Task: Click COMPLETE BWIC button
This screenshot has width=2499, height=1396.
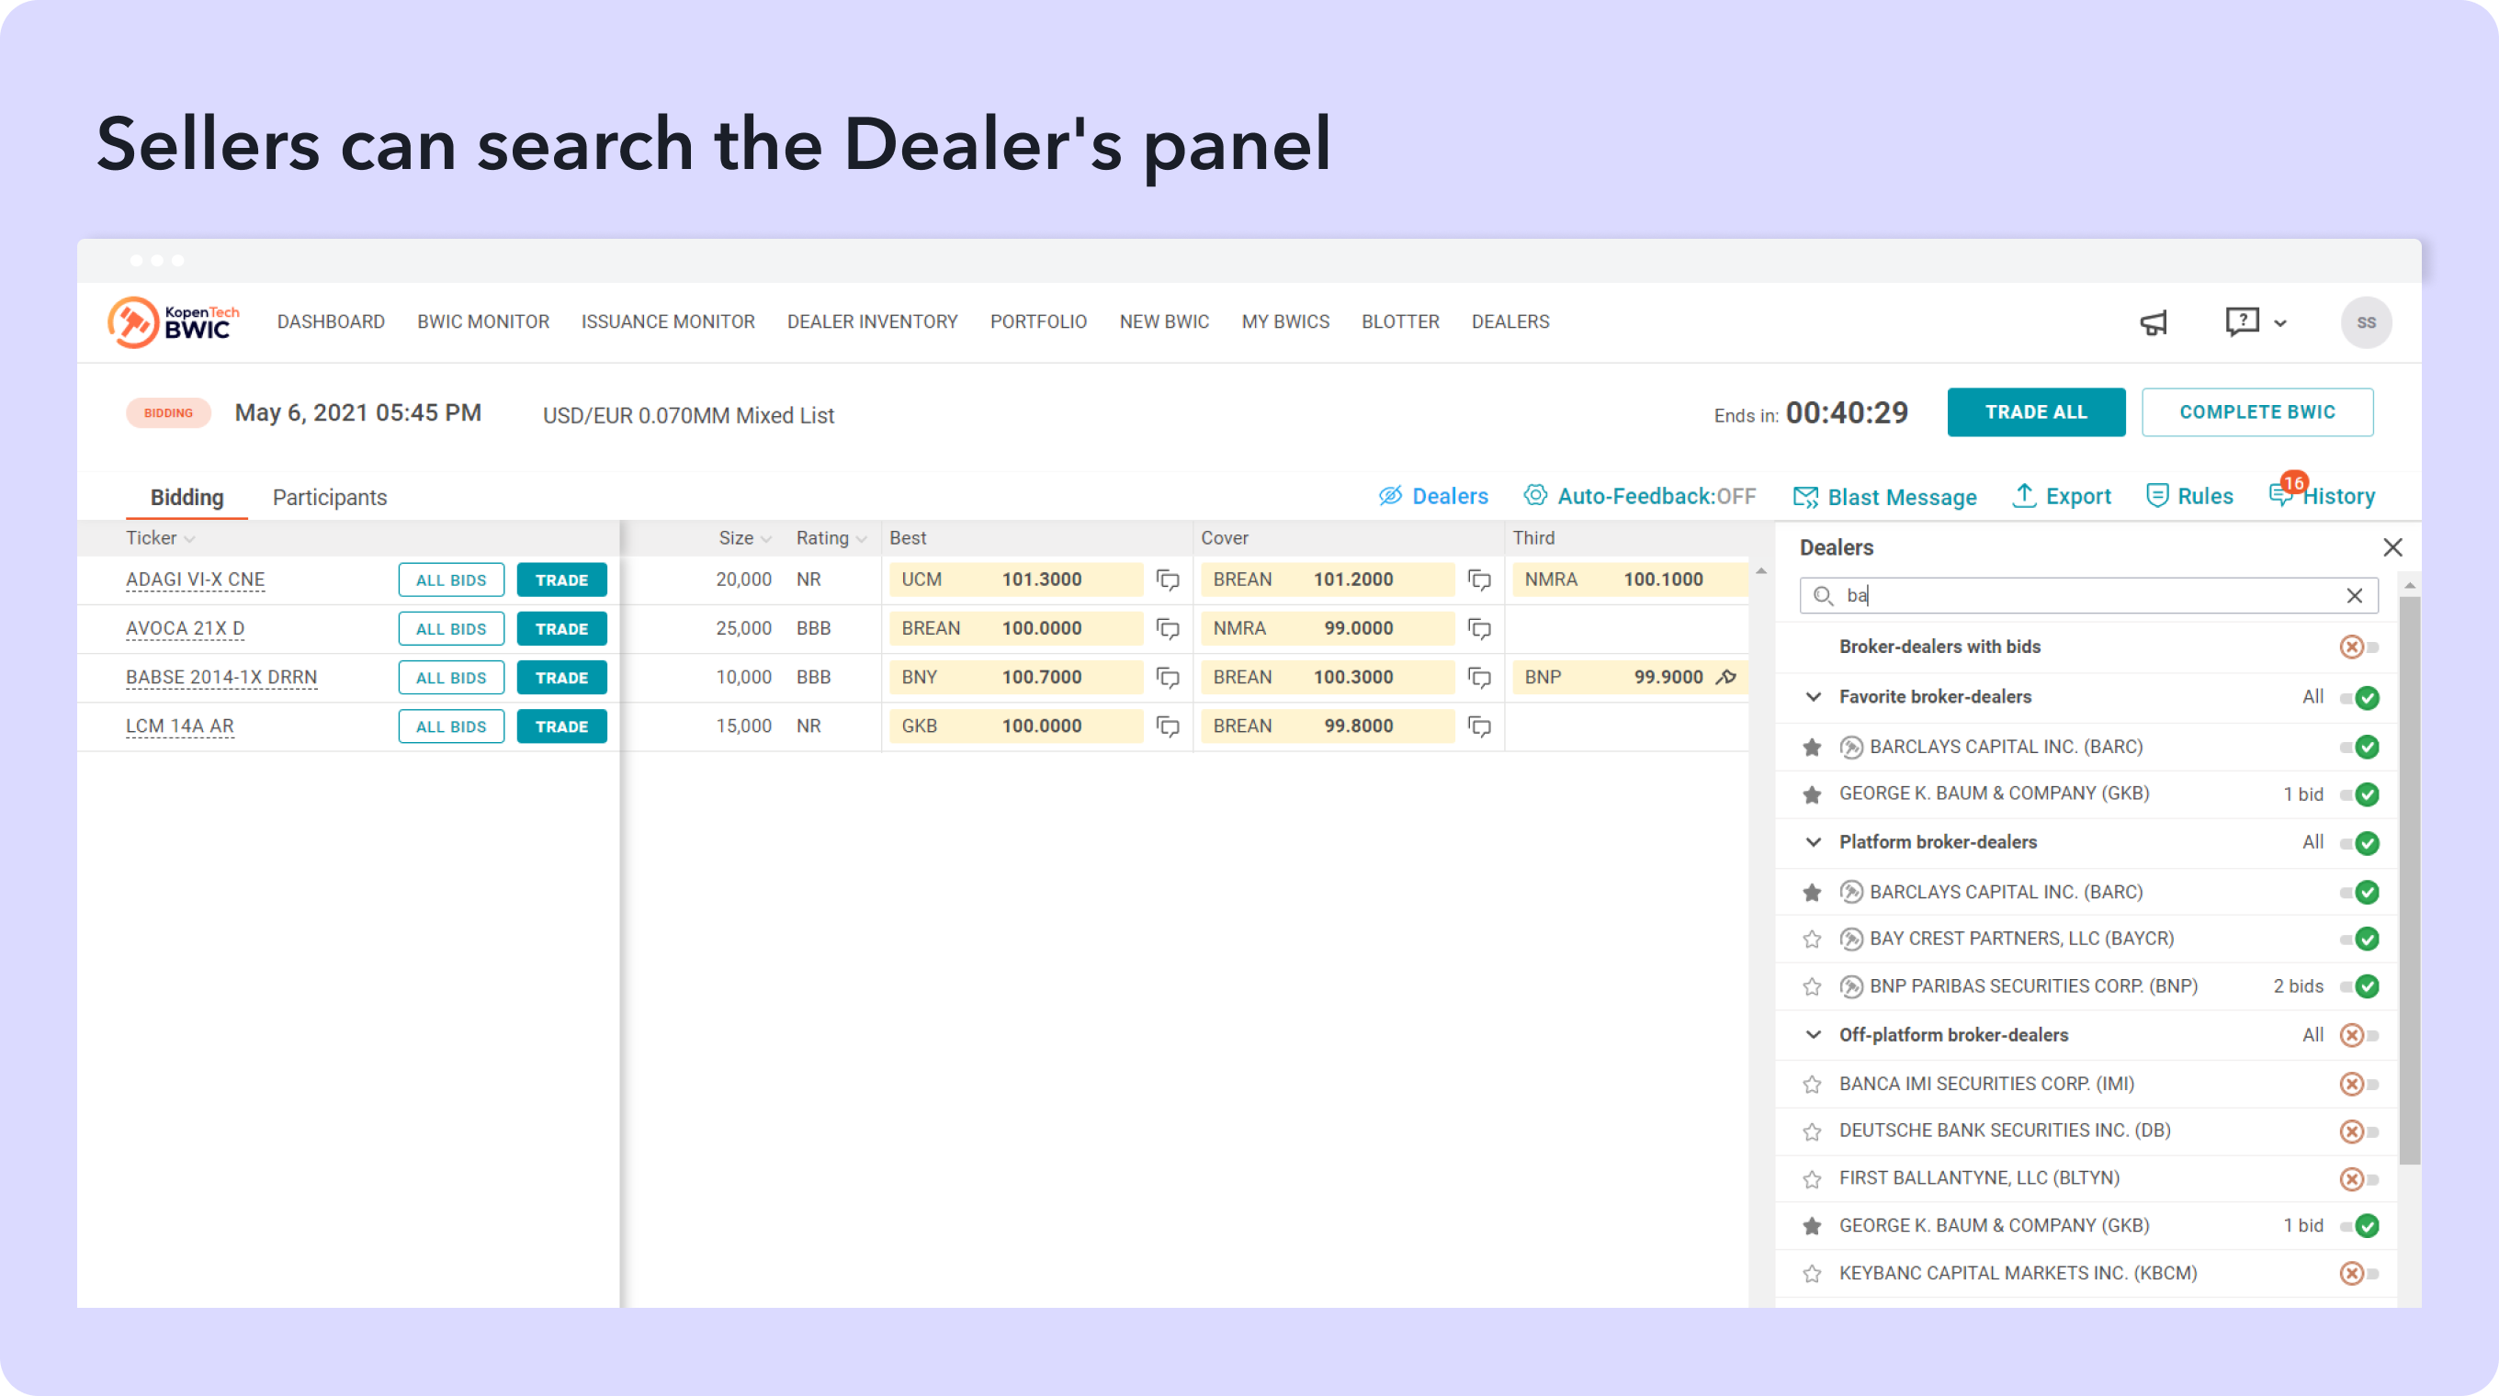Action: coord(2257,412)
